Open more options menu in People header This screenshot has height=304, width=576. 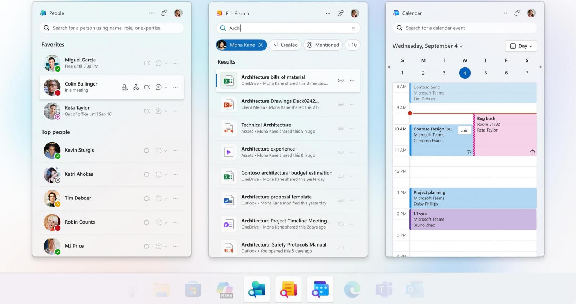152,13
